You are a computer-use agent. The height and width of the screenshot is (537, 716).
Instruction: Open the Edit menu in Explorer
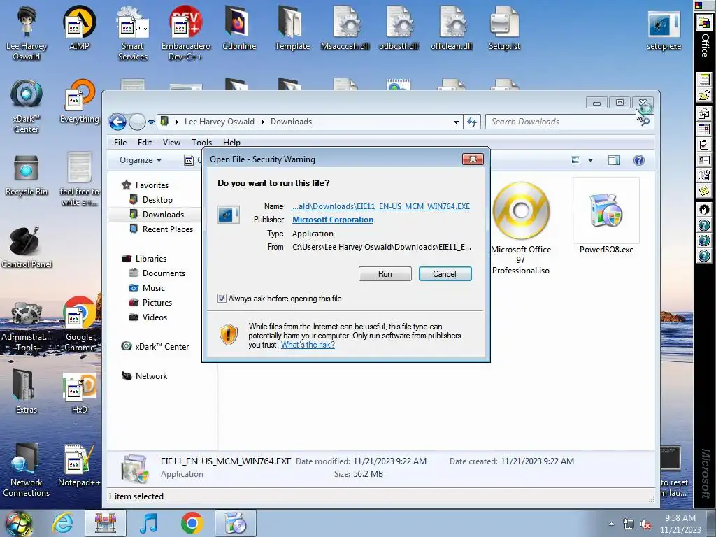[145, 143]
